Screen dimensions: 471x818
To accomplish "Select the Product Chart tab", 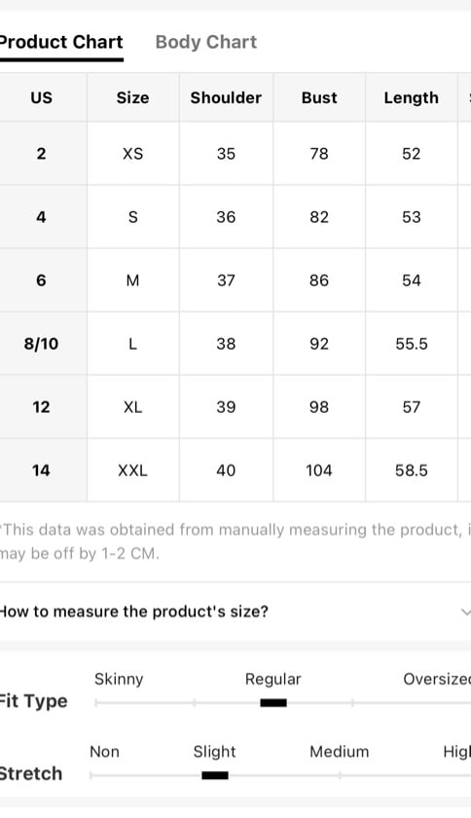I will tap(61, 42).
